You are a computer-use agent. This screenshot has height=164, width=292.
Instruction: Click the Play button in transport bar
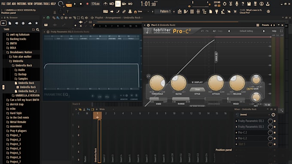75,4
